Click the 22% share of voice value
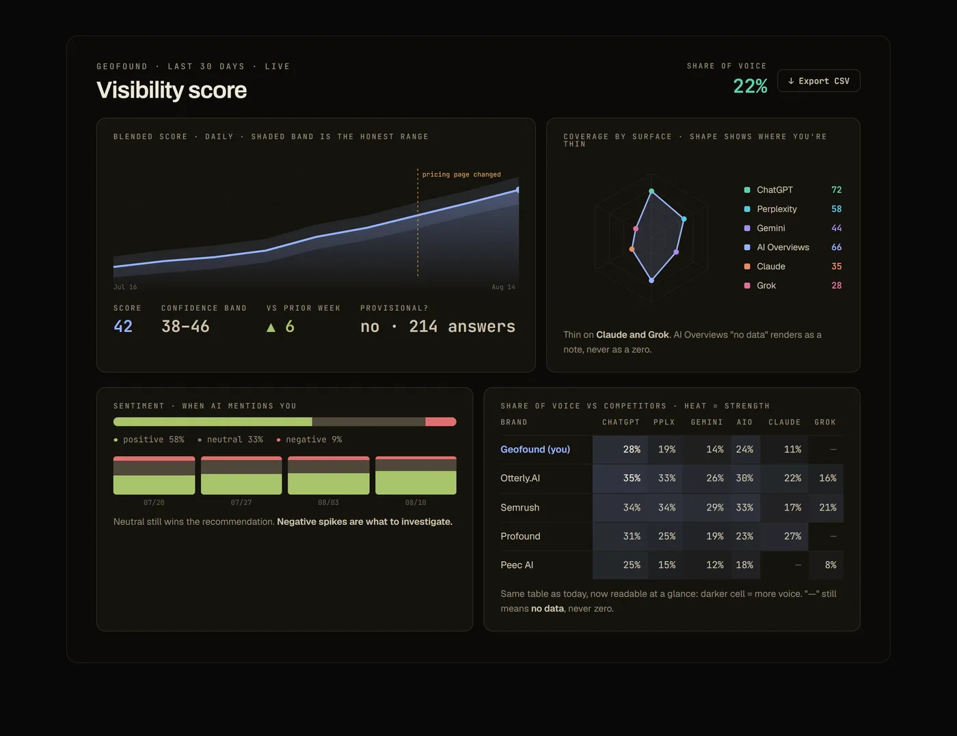The image size is (957, 736). click(x=750, y=86)
